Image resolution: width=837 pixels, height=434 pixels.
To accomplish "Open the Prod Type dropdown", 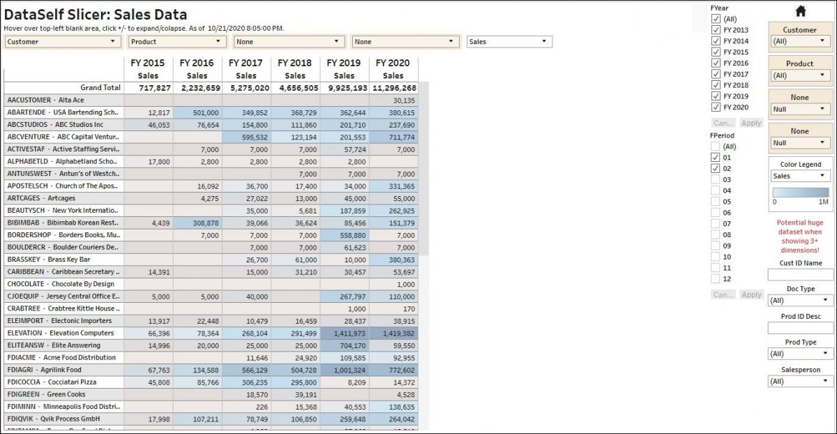I will coord(799,353).
